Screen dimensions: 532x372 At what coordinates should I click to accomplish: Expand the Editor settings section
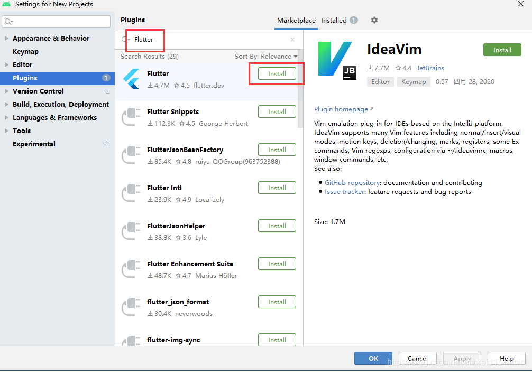pyautogui.click(x=6, y=65)
